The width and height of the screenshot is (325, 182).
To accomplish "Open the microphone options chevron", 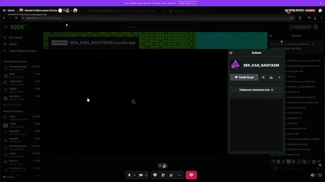I will [x=135, y=175].
